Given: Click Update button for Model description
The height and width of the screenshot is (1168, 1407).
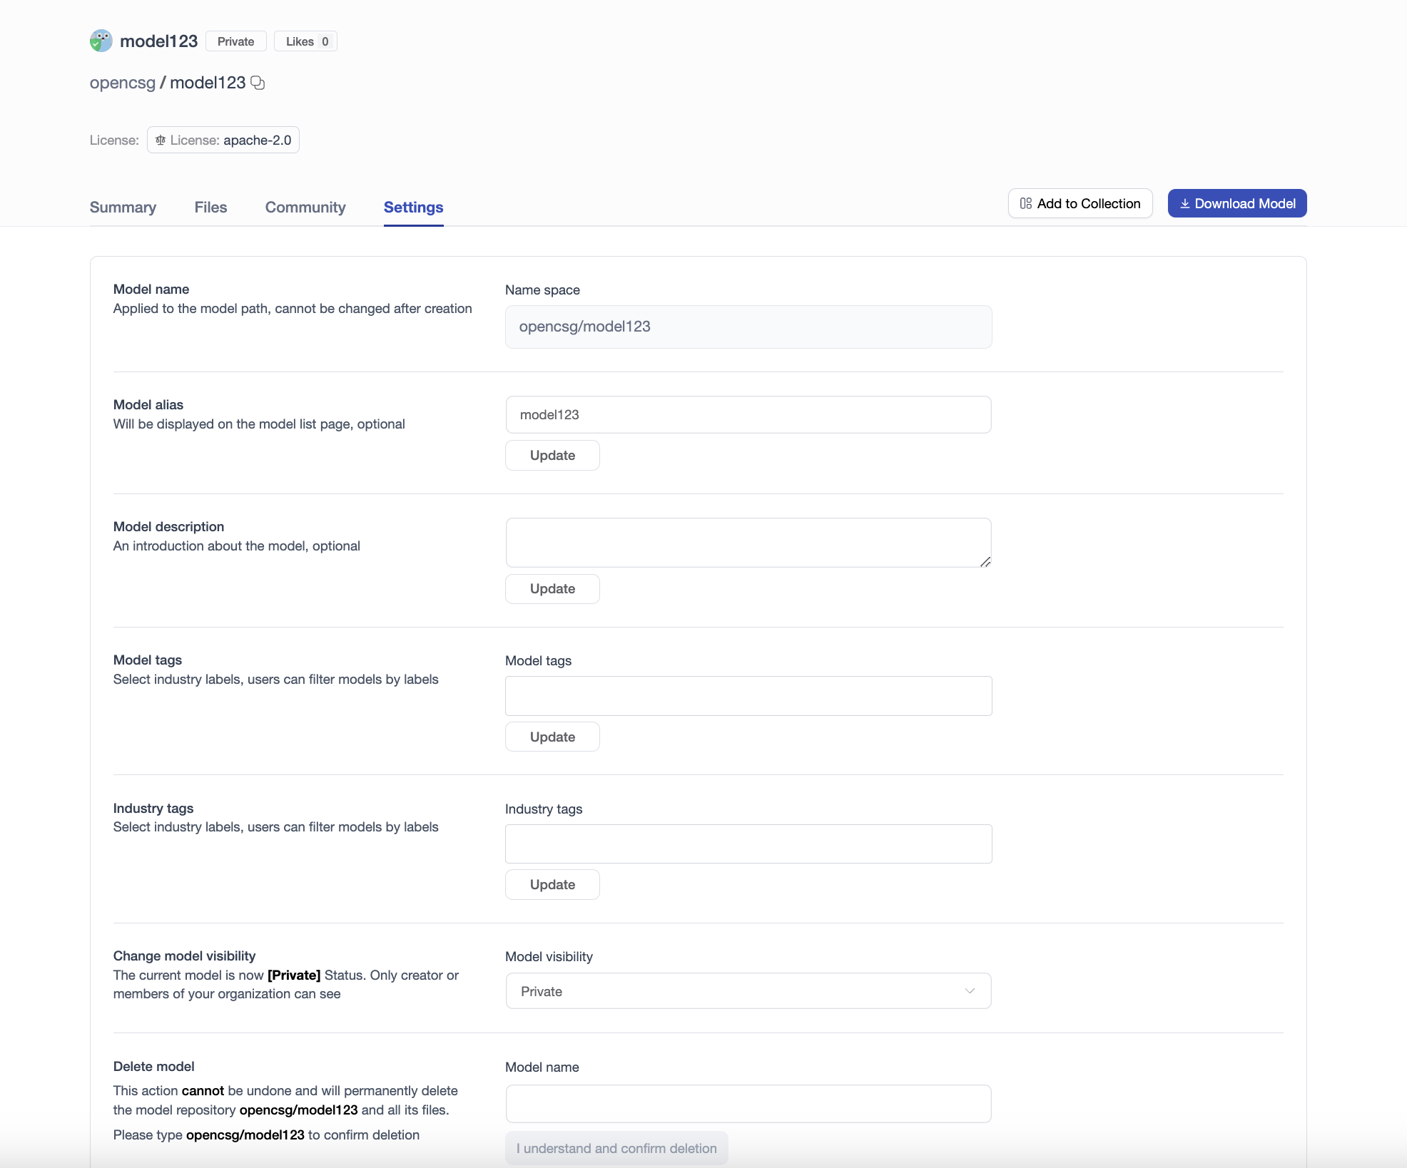Looking at the screenshot, I should 553,589.
